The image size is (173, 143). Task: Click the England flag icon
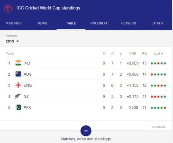pos(18,85)
